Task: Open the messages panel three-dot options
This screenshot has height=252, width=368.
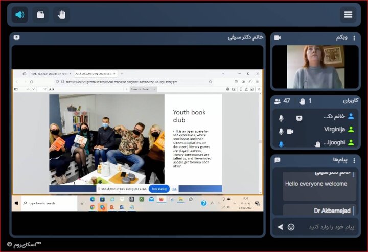Action: click(x=354, y=160)
